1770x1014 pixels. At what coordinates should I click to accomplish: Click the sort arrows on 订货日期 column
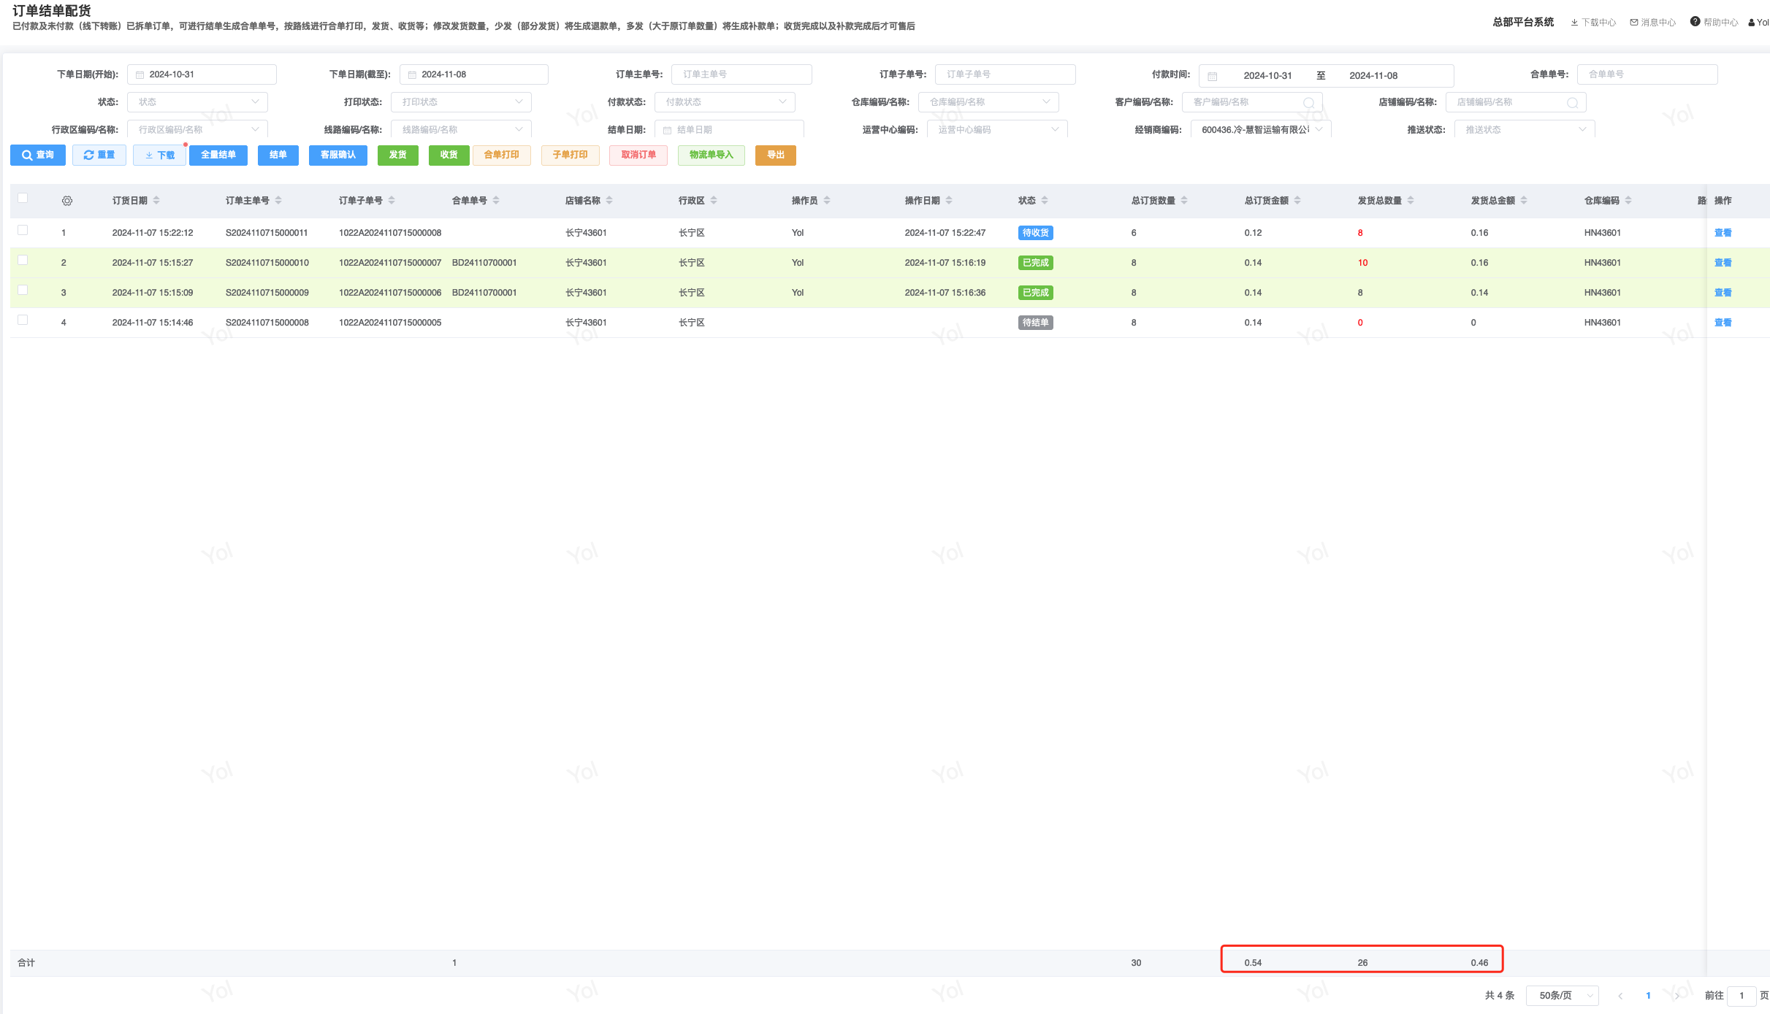tap(156, 201)
